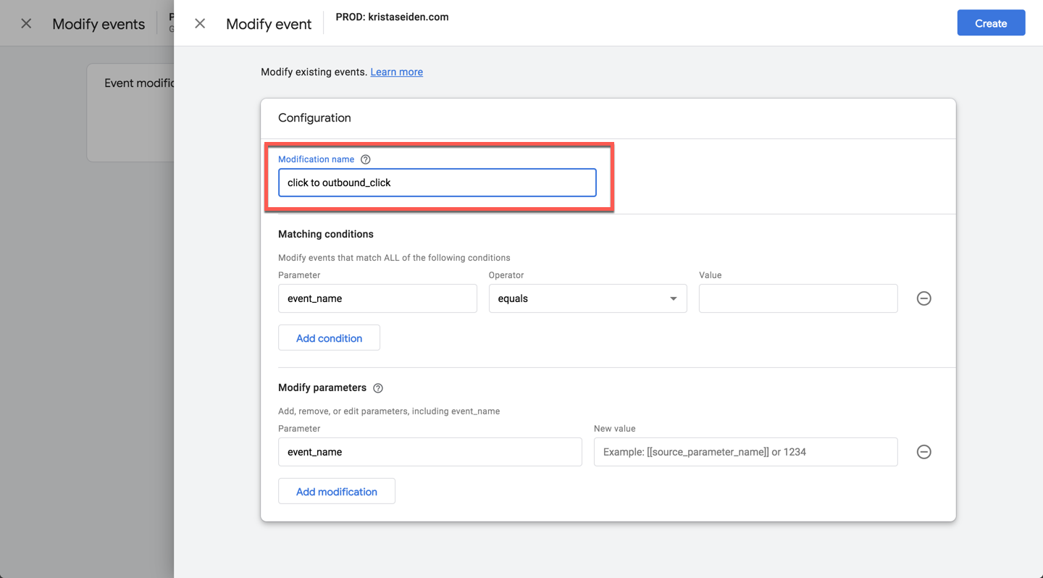Image resolution: width=1043 pixels, height=578 pixels.
Task: Click the Modification name help icon
Action: click(366, 159)
